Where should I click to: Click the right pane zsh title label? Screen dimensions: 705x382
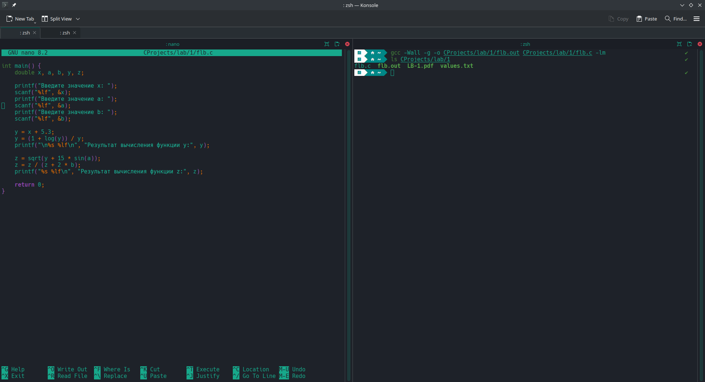[525, 44]
